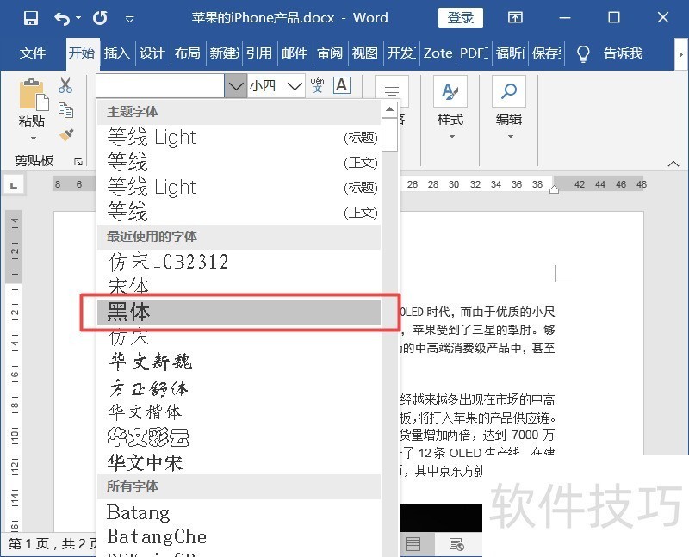Click the lightbulb Tell Me icon
The height and width of the screenshot is (557, 689).
[583, 53]
